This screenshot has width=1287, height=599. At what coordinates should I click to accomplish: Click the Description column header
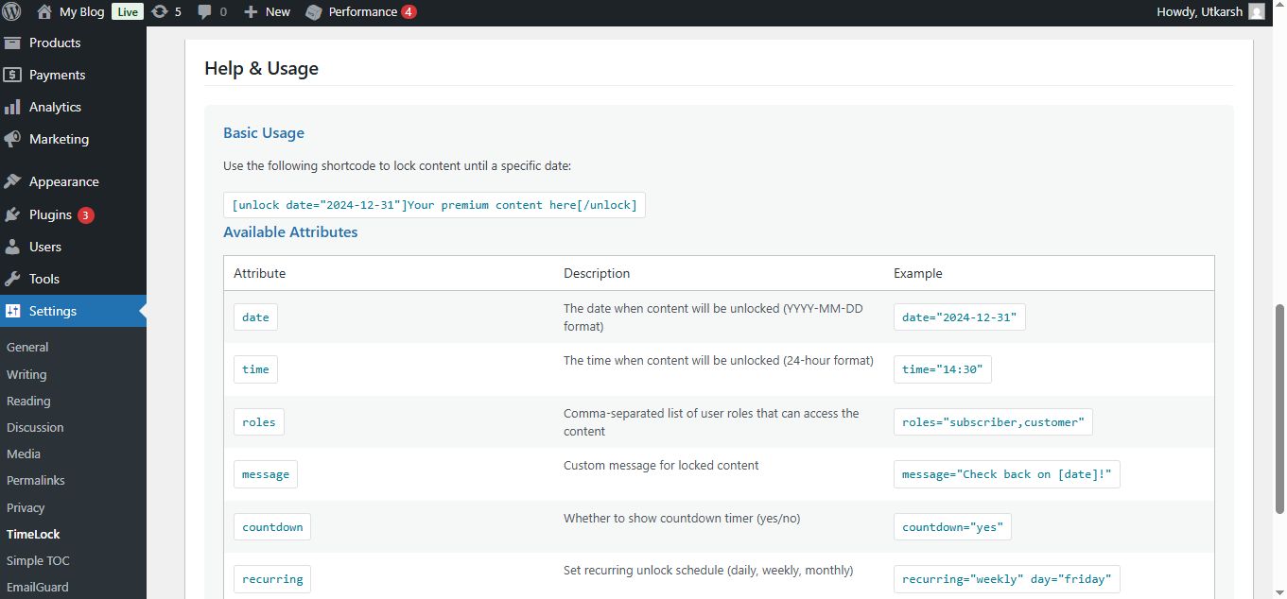point(597,273)
